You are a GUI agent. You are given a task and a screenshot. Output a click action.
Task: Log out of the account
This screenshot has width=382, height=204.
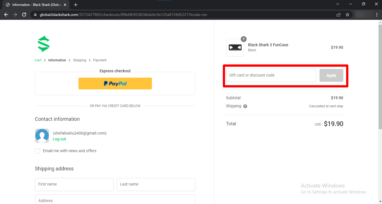[59, 139]
